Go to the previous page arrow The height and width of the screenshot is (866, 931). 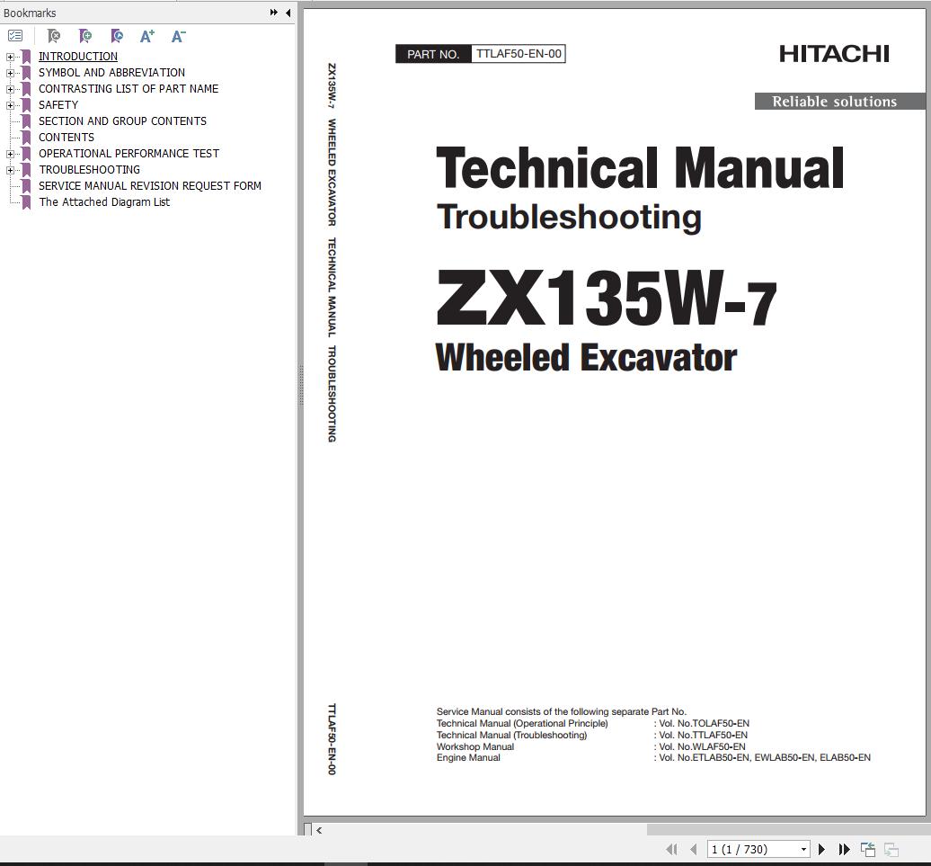(694, 850)
